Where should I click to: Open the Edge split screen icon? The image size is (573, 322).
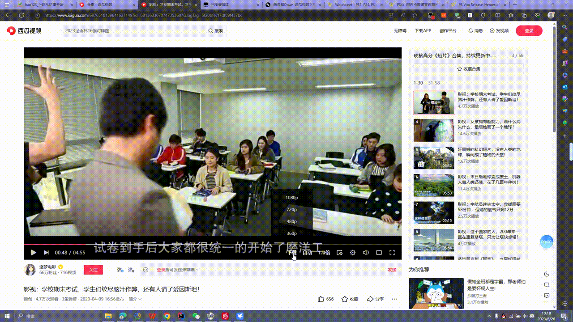[498, 15]
